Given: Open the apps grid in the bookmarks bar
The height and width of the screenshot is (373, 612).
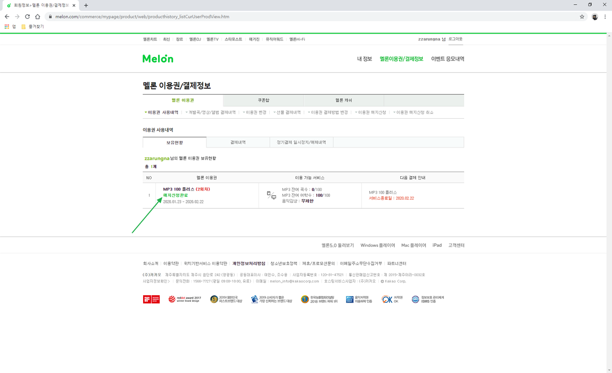Looking at the screenshot, I should (x=6, y=27).
